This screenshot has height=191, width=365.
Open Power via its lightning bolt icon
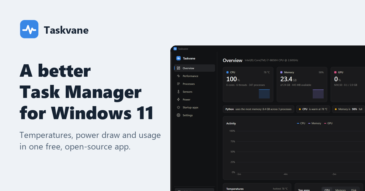click(x=179, y=99)
